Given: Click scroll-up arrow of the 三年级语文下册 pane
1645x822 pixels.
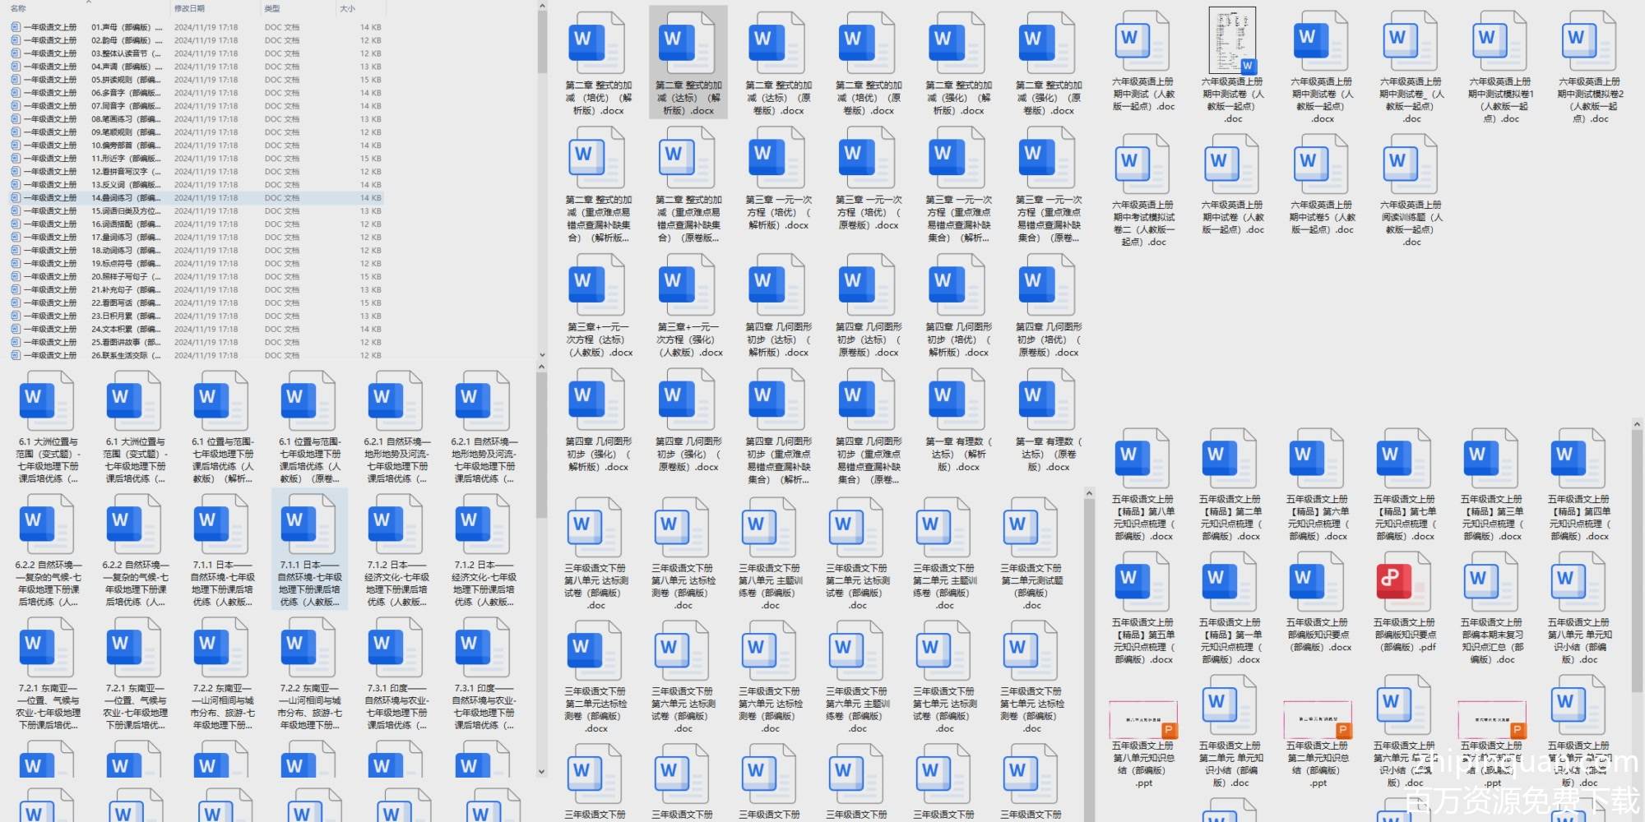Looking at the screenshot, I should 1090,494.
